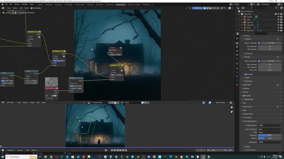Disable the Render Denoise checkbox
Screen dimensions: 284x159
pos(246,74)
